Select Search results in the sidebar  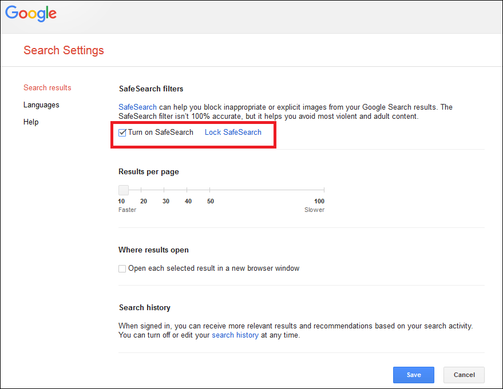(x=47, y=87)
